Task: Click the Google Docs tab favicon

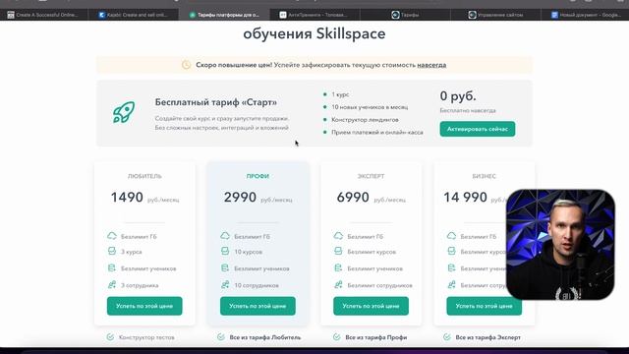Action: pyautogui.click(x=554, y=15)
